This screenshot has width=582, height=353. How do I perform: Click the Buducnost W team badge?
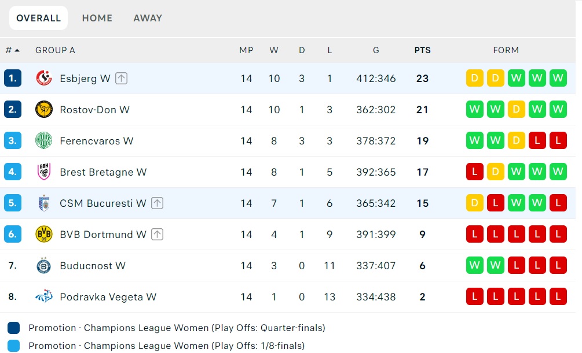44,266
